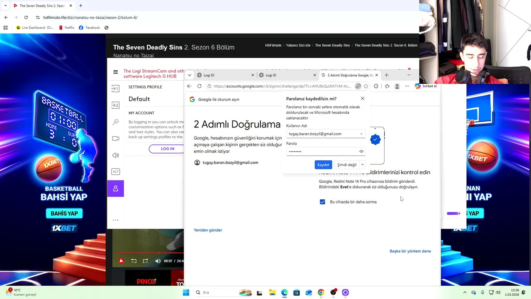Screen dimensions: 531x299
Task: Mute the video player volume
Action: (x=158, y=261)
